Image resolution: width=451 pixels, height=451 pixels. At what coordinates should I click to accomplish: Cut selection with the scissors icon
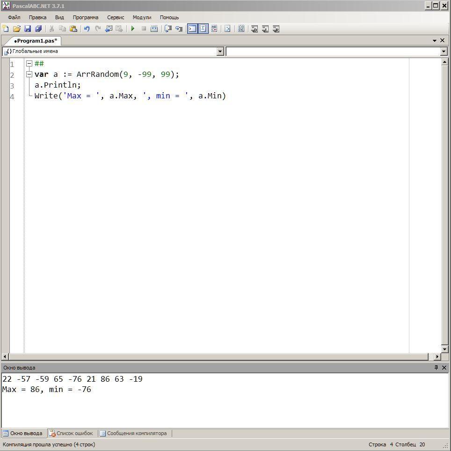point(52,29)
